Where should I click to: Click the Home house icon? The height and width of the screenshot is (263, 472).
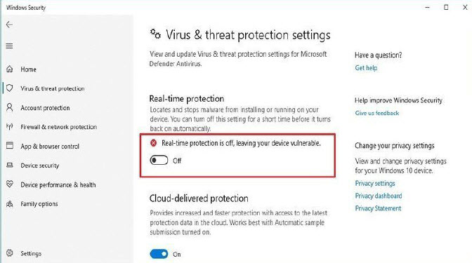tap(10, 69)
